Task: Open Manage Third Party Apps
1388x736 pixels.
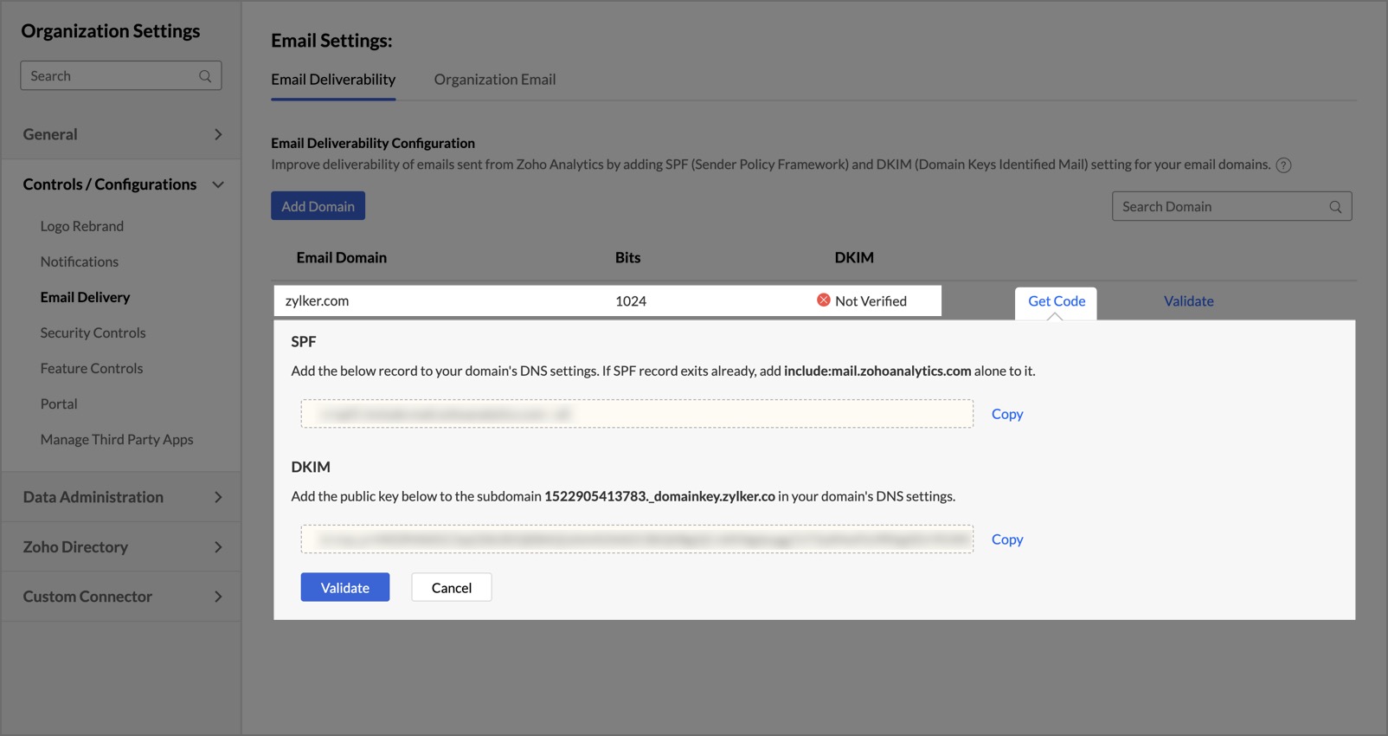Action: (x=117, y=439)
